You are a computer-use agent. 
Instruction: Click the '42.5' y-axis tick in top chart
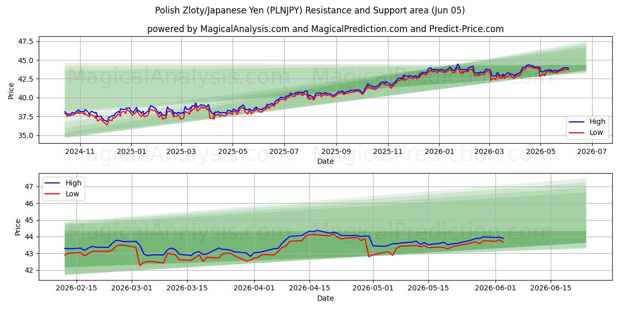click(26, 79)
